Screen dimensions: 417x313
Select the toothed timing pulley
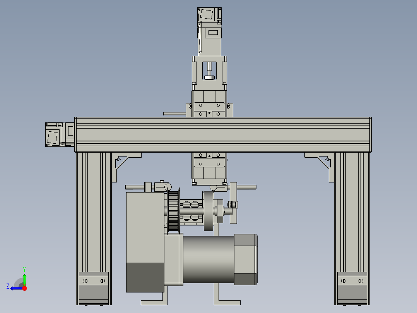point(173,211)
